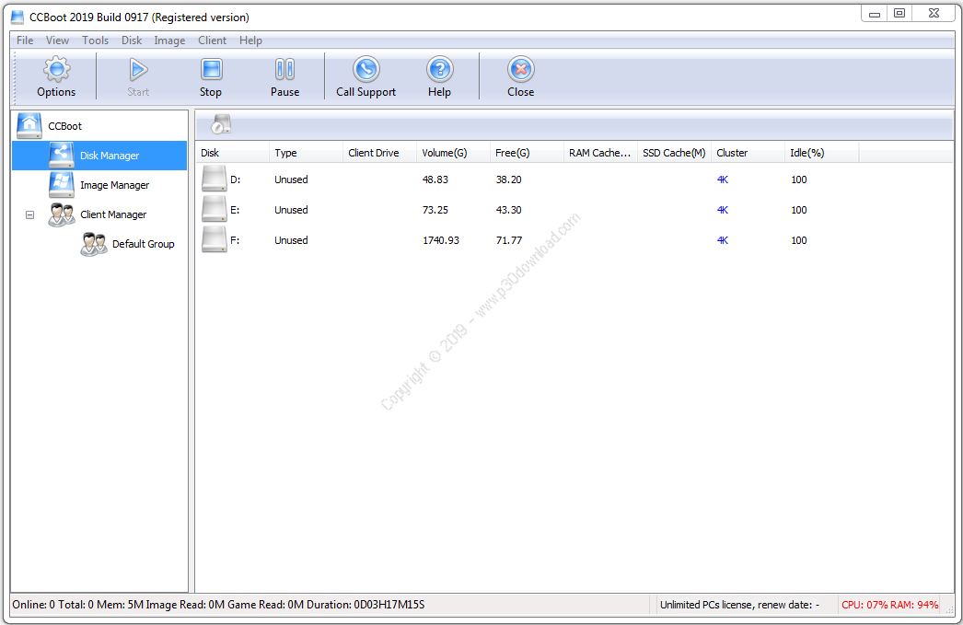Viewport: 963px width, 625px height.
Task: Sort by the Cluster column header
Action: coord(748,153)
